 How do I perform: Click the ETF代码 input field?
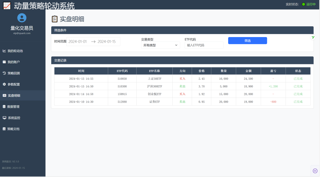(204, 45)
